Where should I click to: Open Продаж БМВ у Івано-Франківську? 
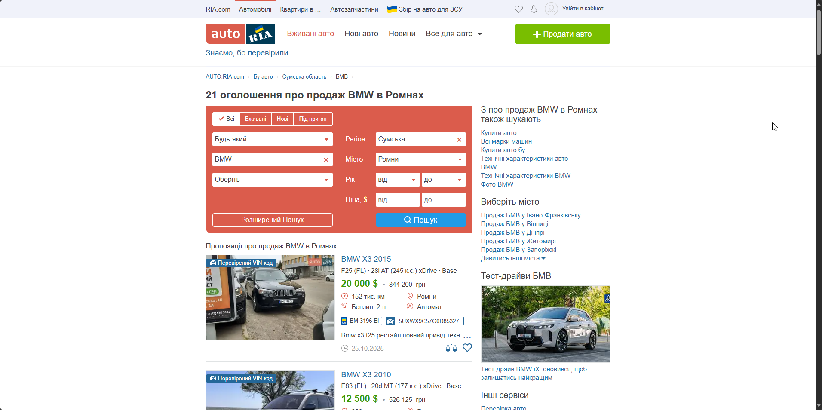pos(531,215)
